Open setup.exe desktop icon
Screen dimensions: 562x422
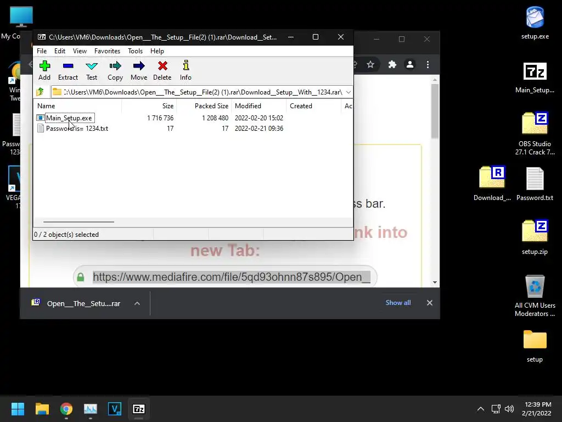pos(535,23)
